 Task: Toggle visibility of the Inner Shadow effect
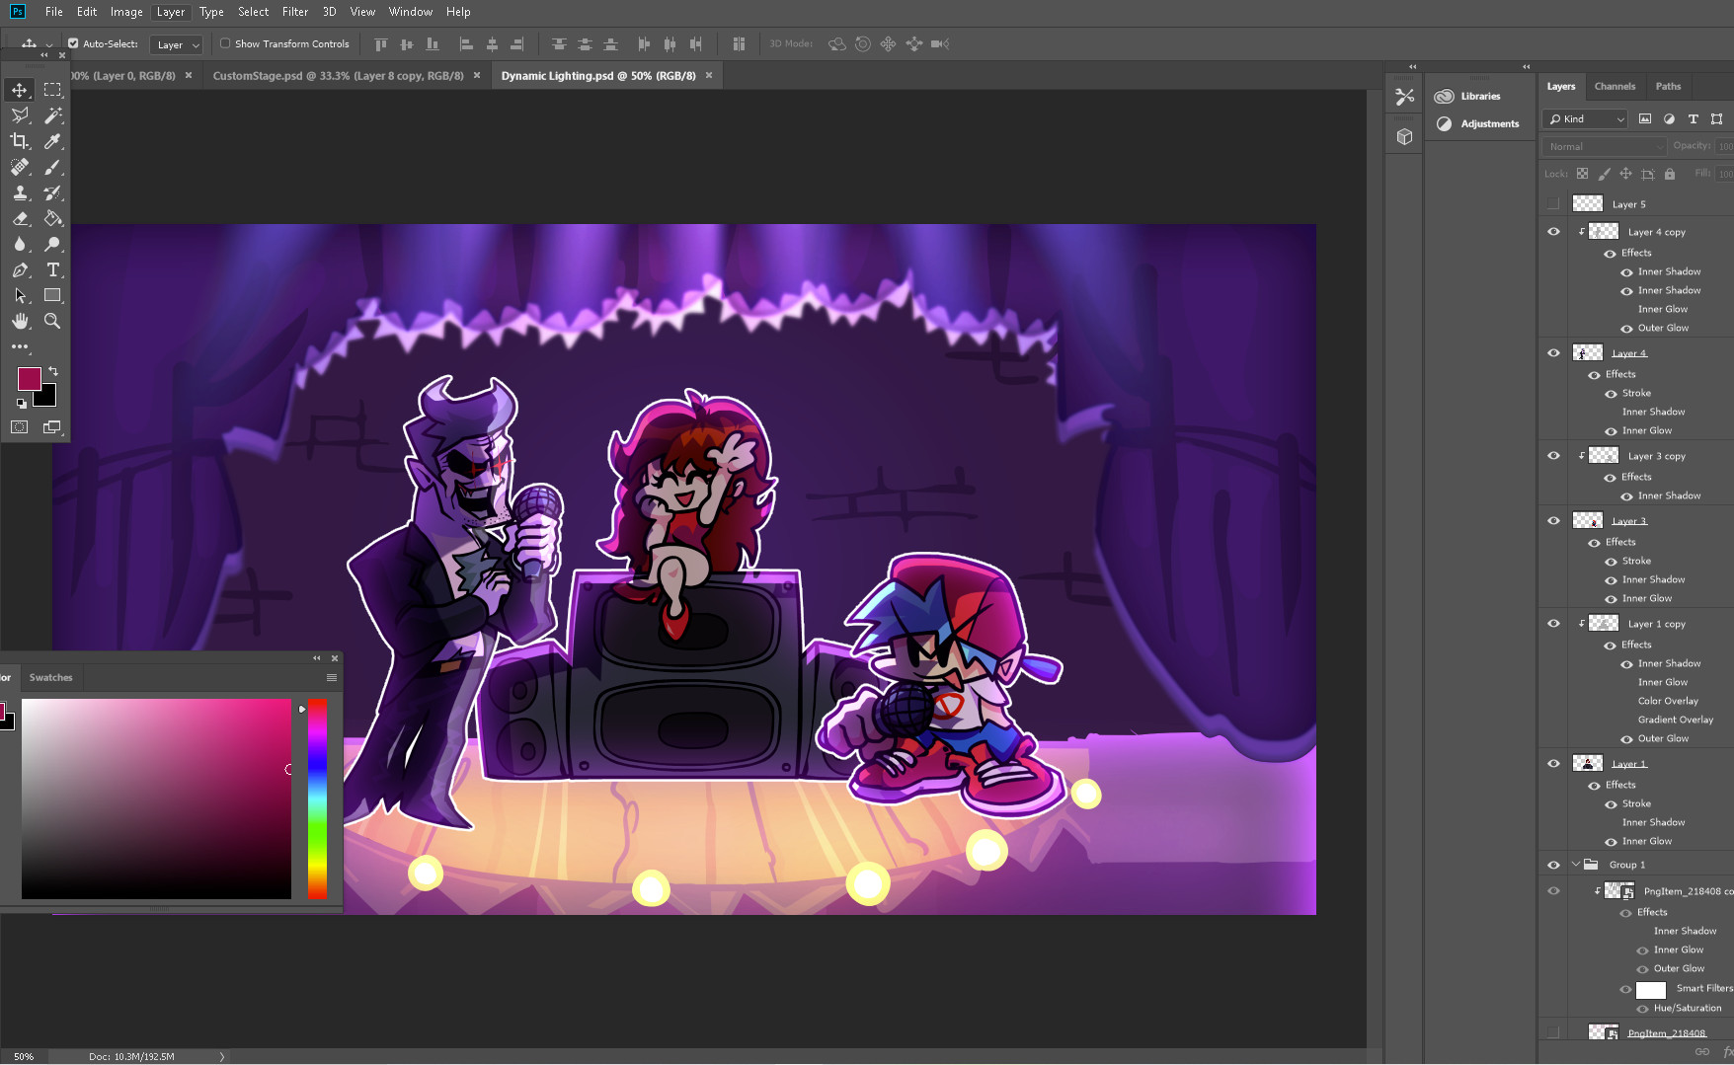(x=1626, y=271)
